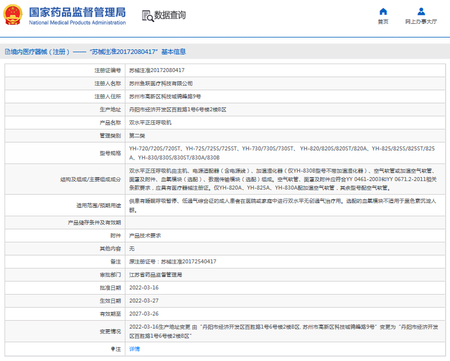Screen dimensions: 450x361
Task: Click the 网上办事大厅 label
Action: tap(421, 22)
